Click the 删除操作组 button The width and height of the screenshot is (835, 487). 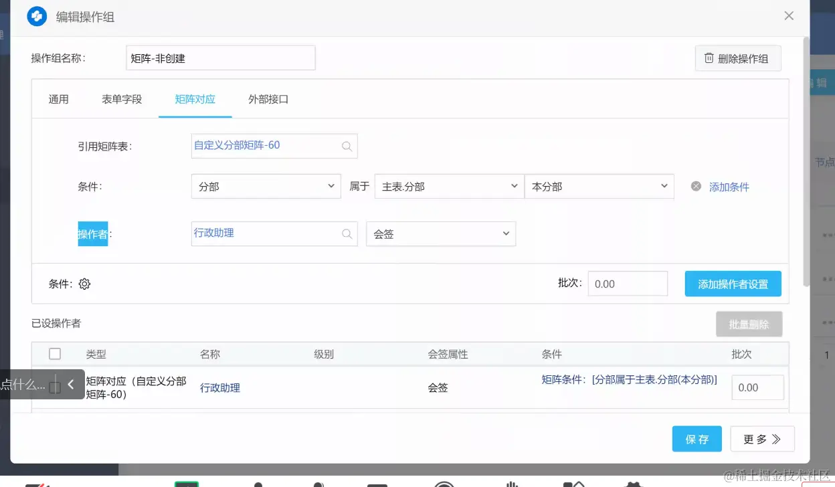pyautogui.click(x=738, y=58)
